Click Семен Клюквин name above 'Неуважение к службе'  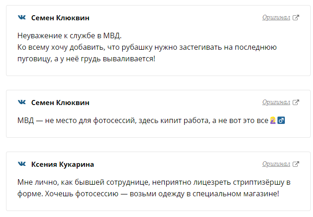pyautogui.click(x=60, y=18)
